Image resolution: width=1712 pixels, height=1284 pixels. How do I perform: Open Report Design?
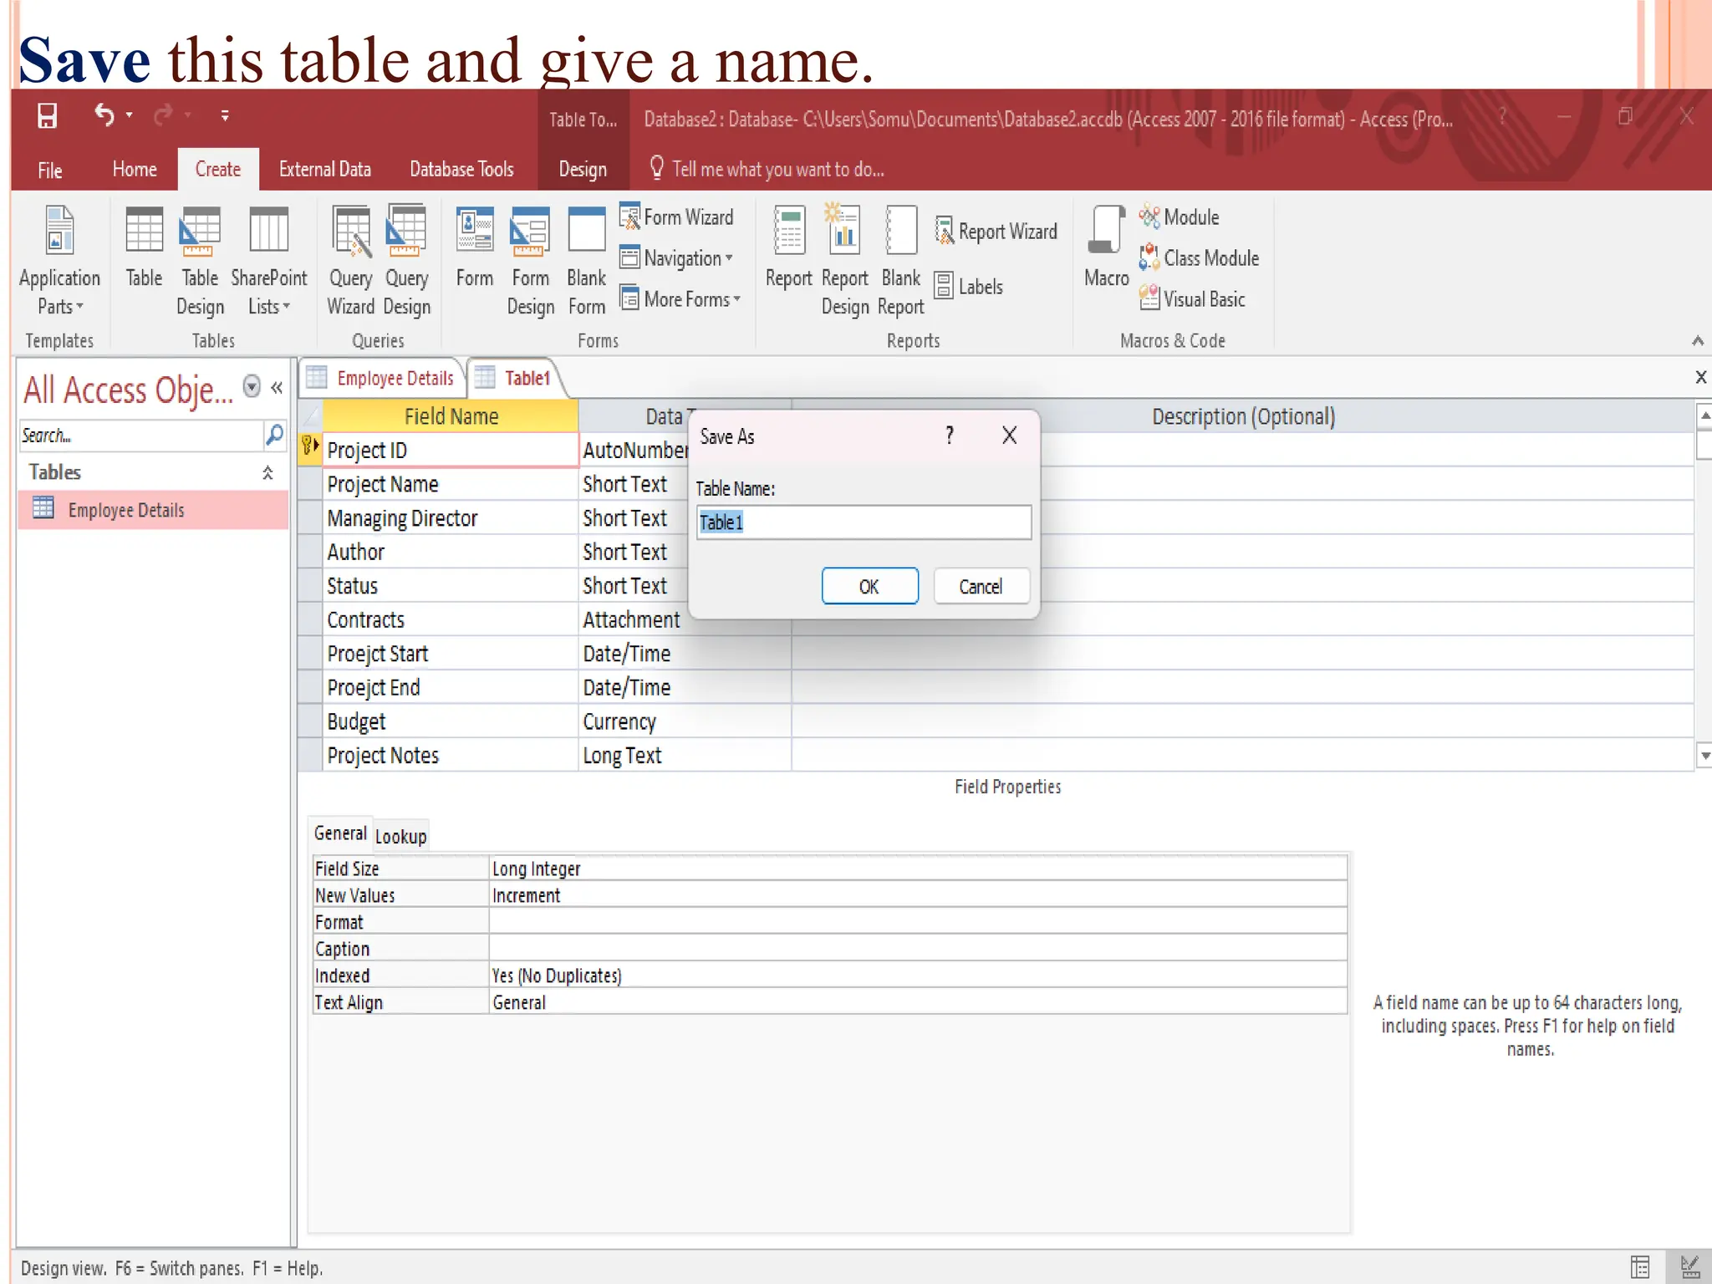[x=844, y=261]
